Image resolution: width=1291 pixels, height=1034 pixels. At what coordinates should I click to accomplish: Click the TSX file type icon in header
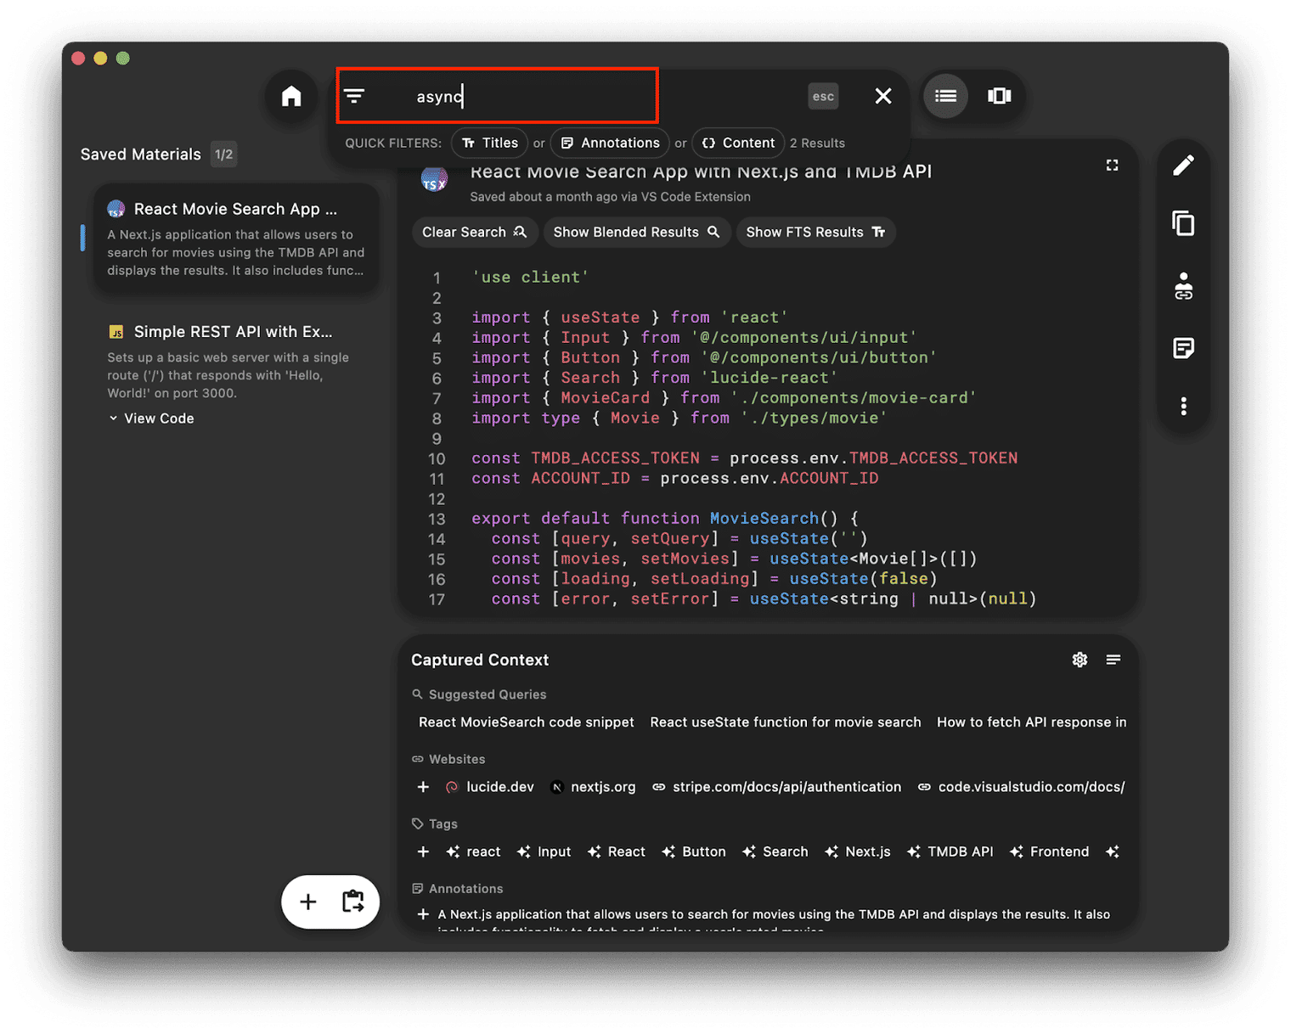(x=435, y=179)
